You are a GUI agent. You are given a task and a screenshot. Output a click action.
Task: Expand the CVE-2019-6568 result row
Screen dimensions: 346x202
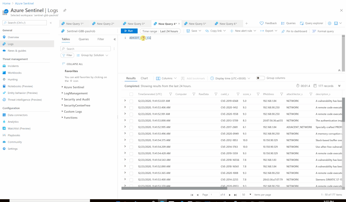(125, 101)
